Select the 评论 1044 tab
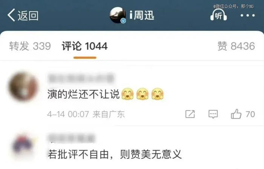264x169 pixels. [x=85, y=46]
